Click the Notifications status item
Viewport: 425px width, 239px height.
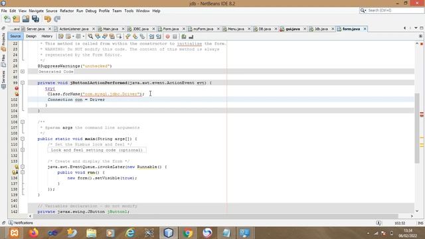click(21, 223)
